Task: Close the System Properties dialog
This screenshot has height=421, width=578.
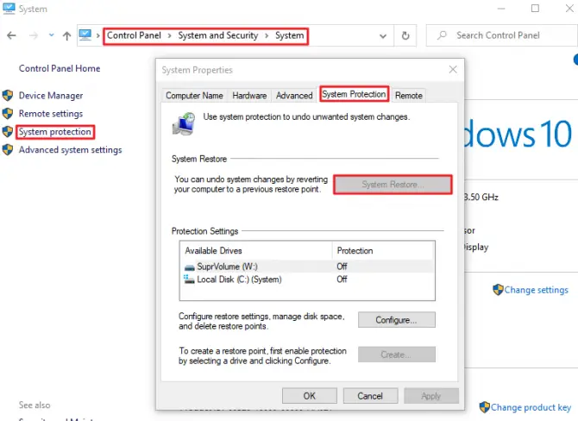Action: tap(453, 69)
